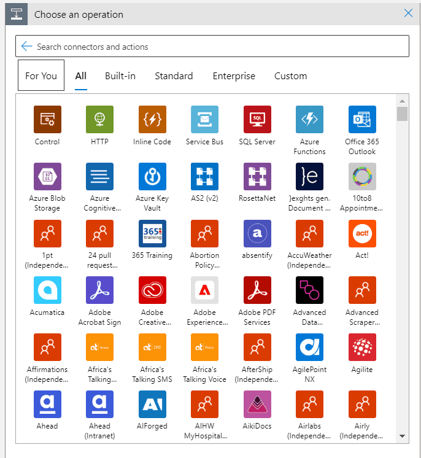This screenshot has height=458, width=421.
Task: Focus the Search connectors and actions field
Action: coord(212,46)
